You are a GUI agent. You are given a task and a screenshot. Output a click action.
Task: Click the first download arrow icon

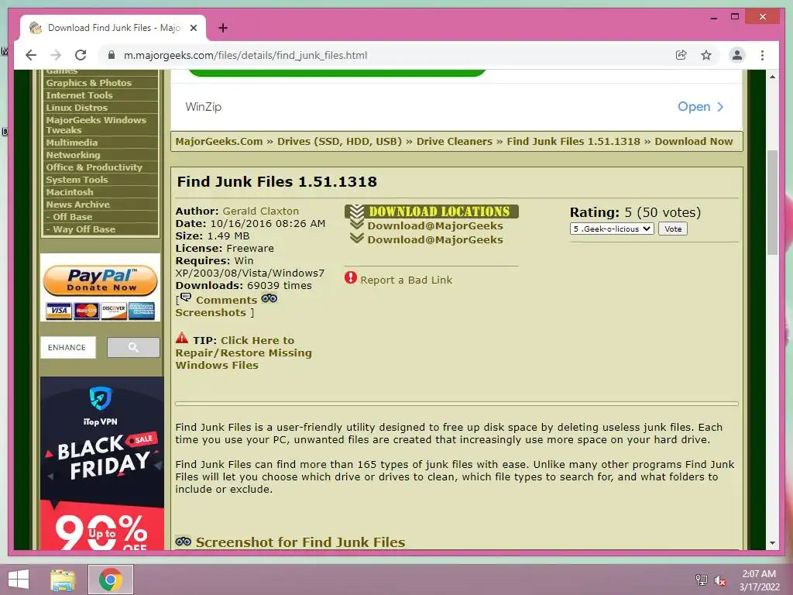tap(357, 225)
